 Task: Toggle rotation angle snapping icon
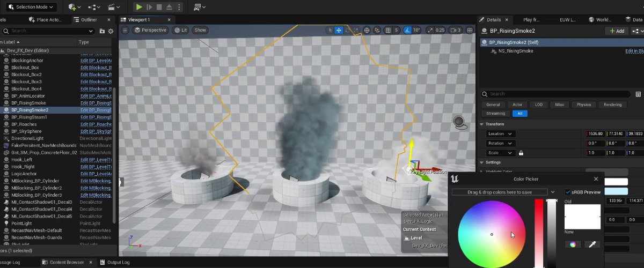click(407, 30)
